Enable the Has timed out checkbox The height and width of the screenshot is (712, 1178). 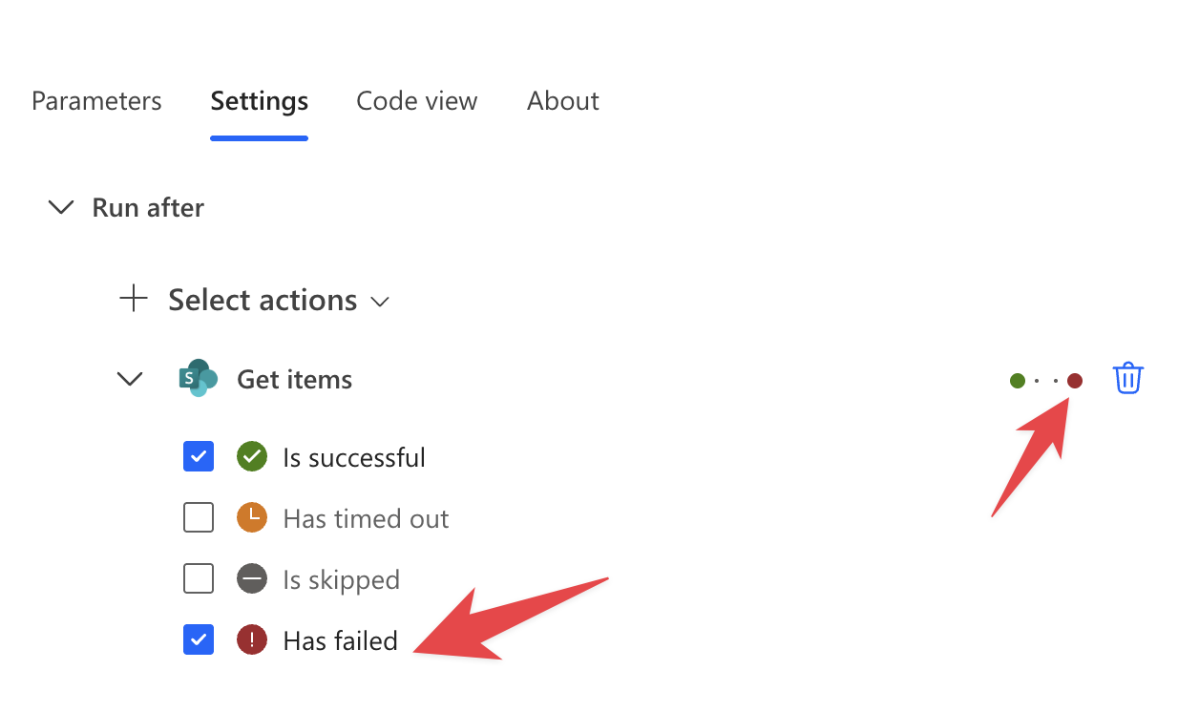click(x=199, y=518)
